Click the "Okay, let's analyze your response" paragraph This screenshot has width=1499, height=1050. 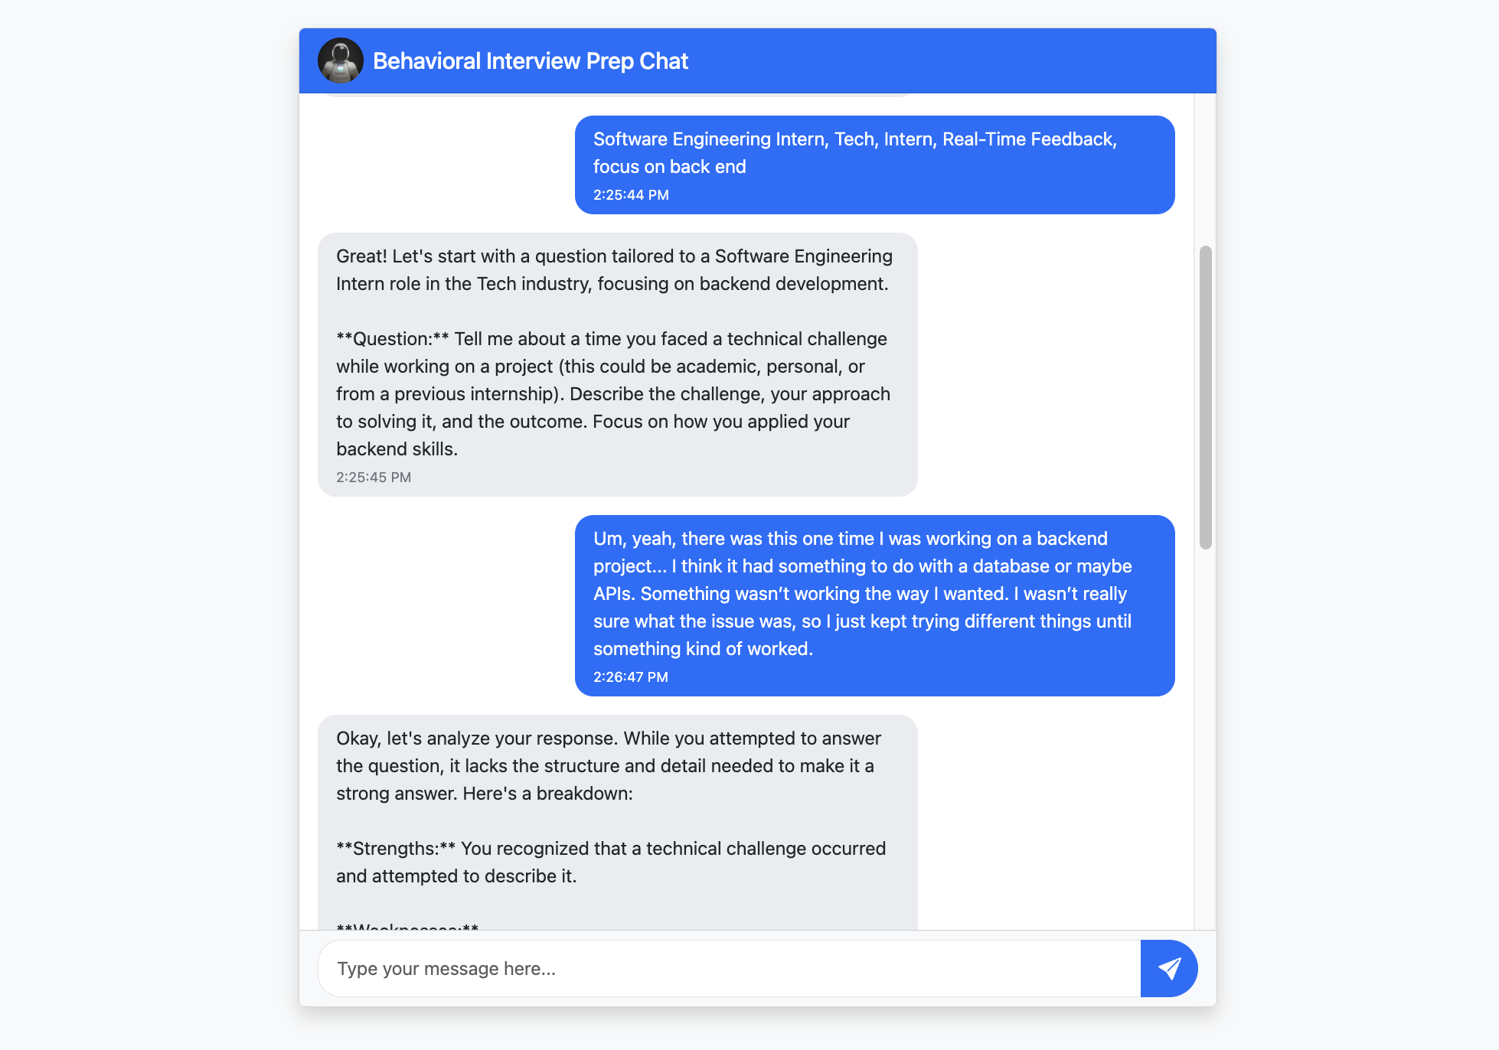(x=609, y=766)
